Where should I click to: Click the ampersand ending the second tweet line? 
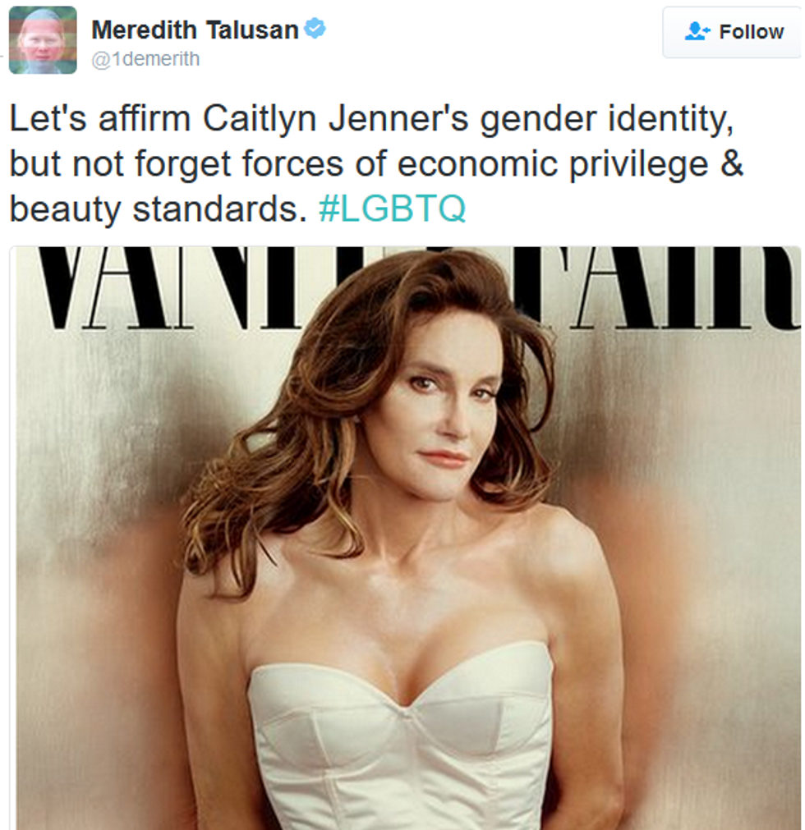(x=731, y=163)
